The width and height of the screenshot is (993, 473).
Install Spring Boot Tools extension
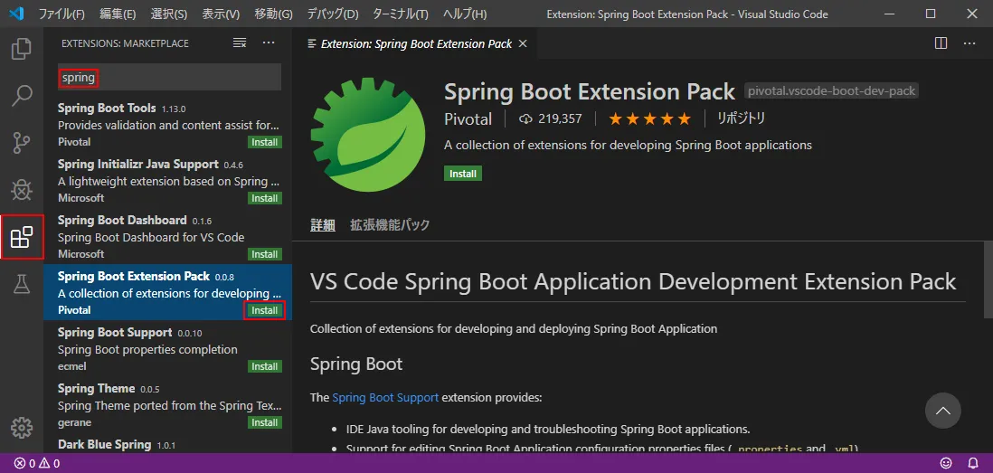[x=265, y=143]
